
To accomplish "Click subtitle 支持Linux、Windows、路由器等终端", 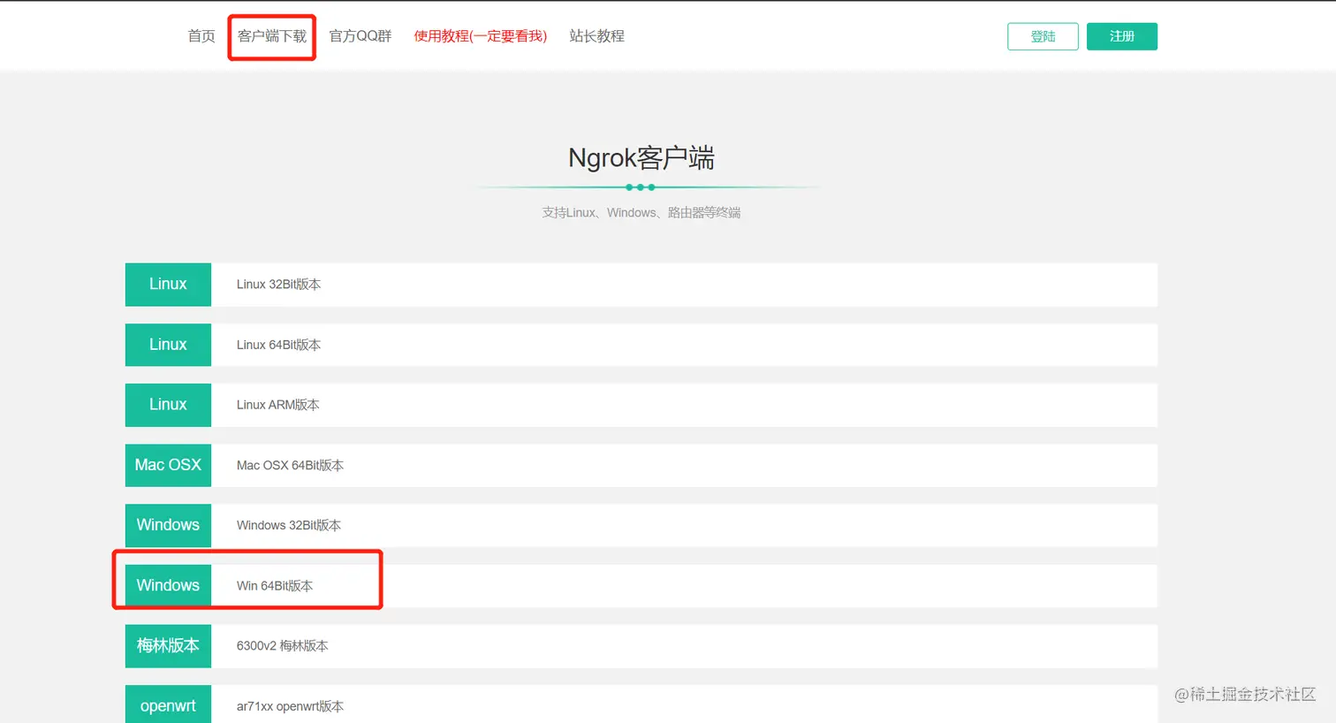I will click(x=641, y=213).
